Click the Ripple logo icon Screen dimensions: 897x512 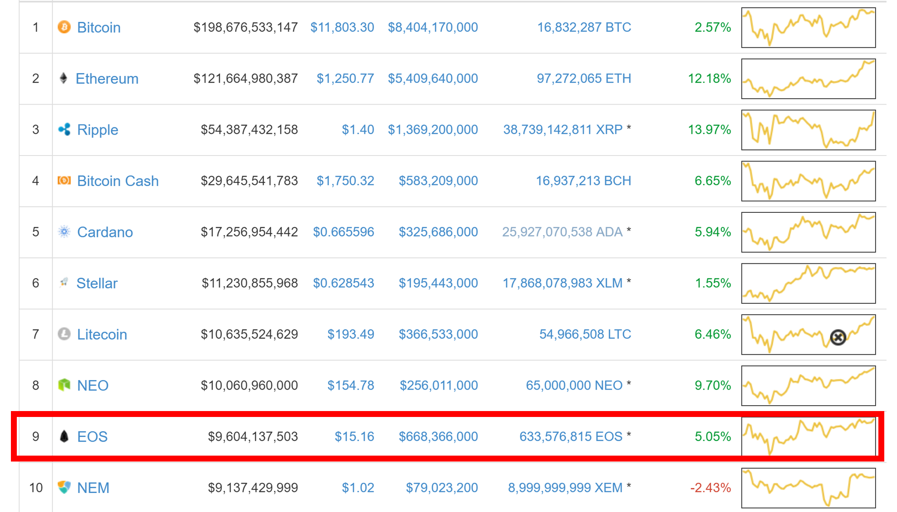point(64,130)
